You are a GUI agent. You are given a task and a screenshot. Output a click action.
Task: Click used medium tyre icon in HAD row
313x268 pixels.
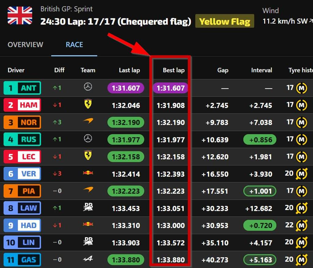[301, 225]
